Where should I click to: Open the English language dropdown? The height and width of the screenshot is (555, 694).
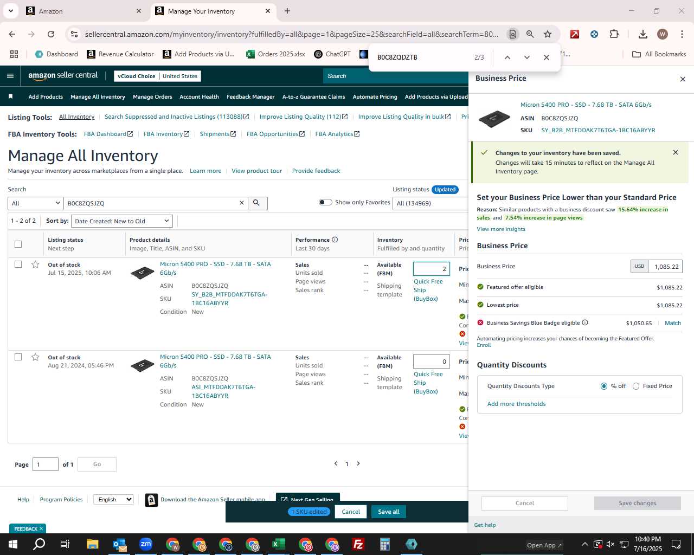(x=113, y=499)
